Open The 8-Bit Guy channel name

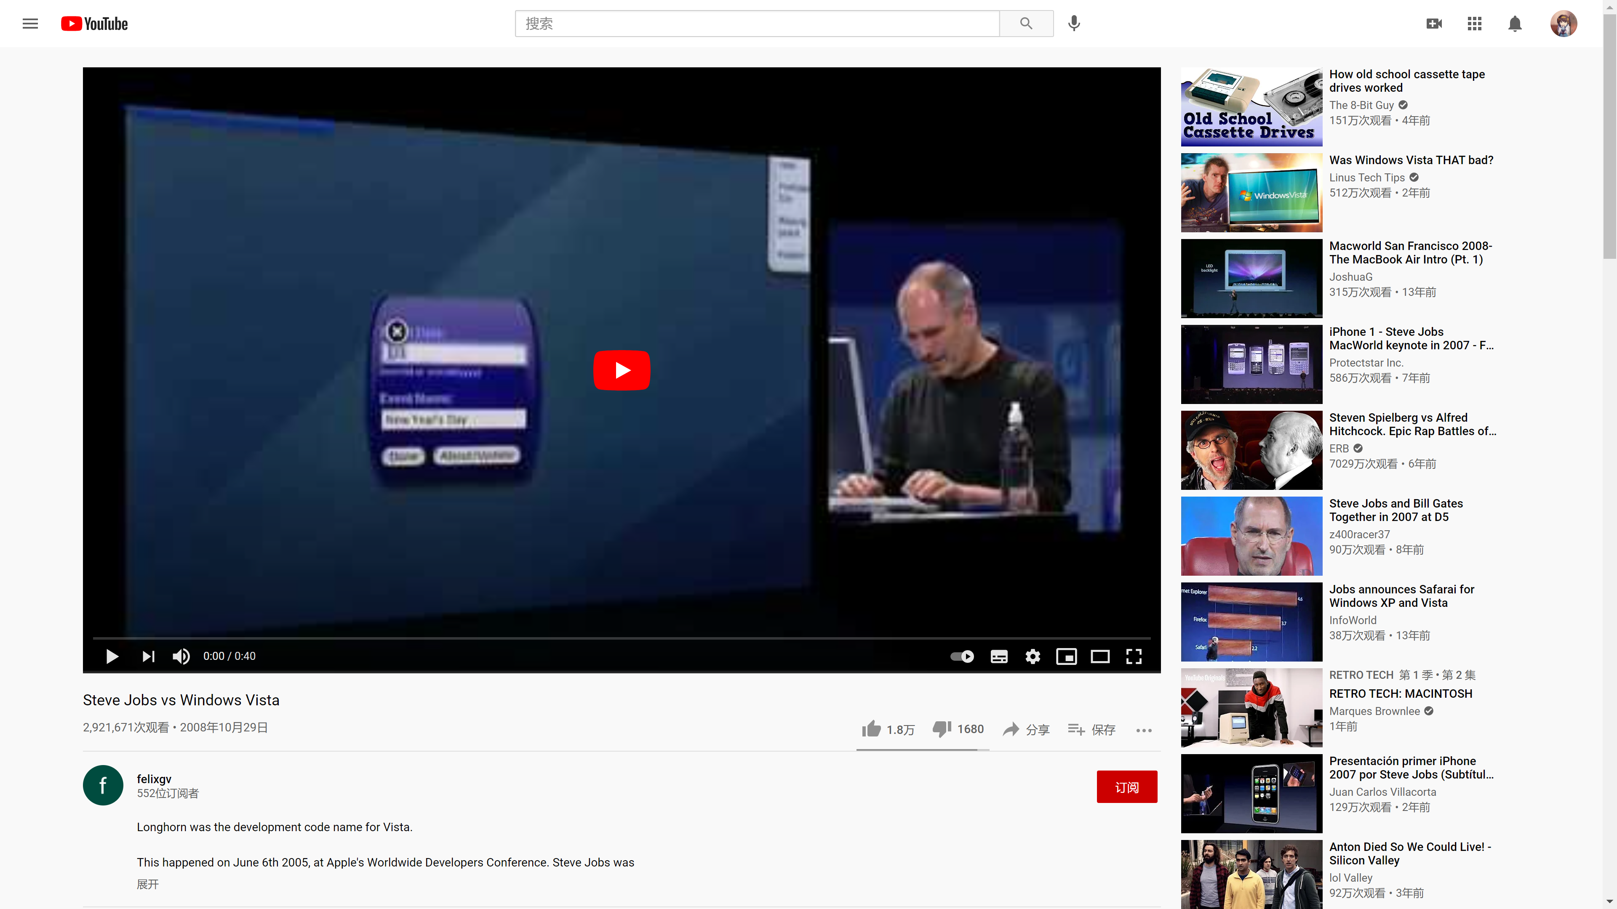(x=1361, y=105)
